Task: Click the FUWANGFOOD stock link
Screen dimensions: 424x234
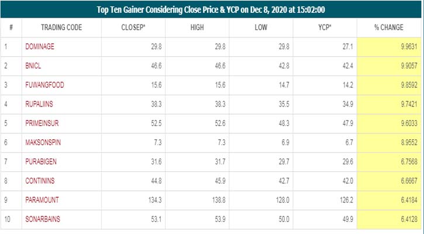Action: 44,84
